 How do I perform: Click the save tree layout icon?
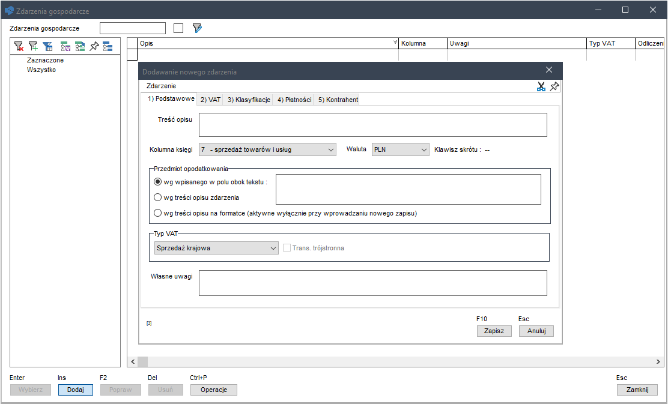[x=65, y=46]
